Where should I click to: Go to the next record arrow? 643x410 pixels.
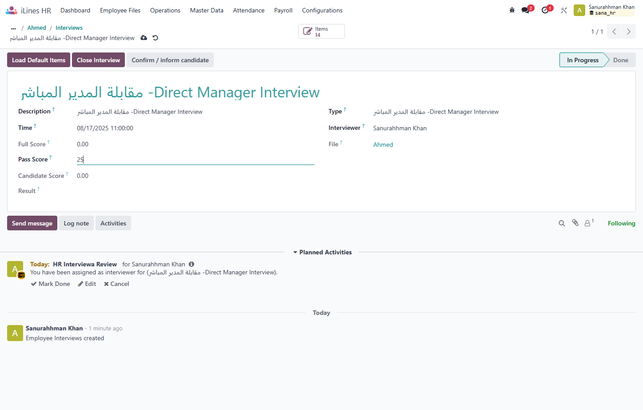628,32
